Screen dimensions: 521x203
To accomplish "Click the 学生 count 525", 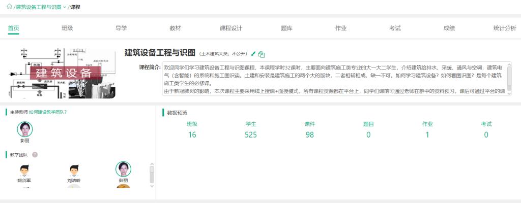I will point(250,134).
